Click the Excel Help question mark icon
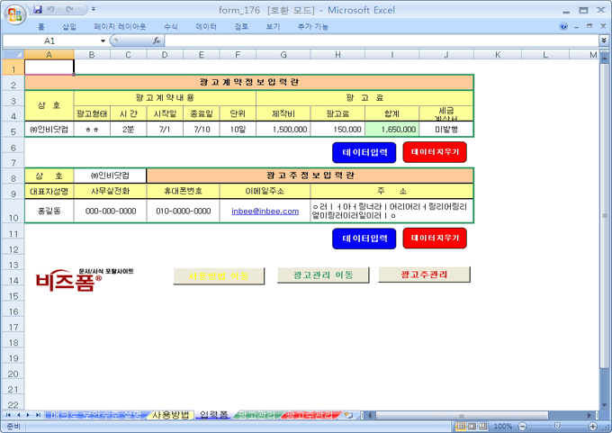612x433 pixels. click(563, 27)
